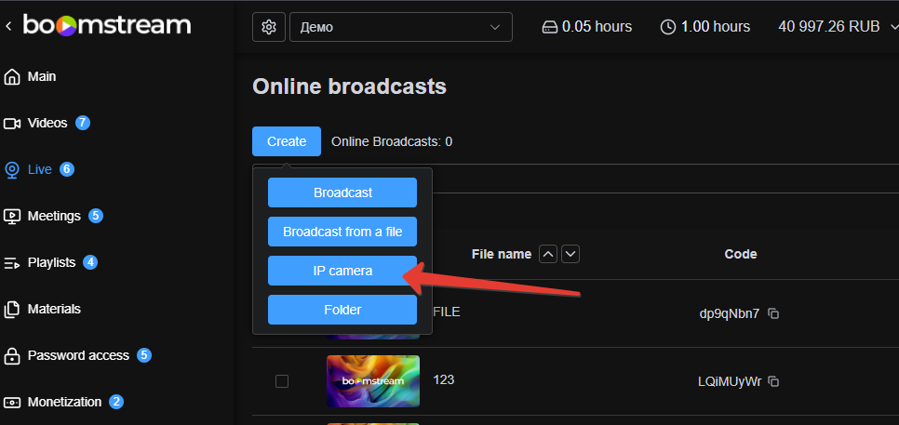
Task: Click file name 123
Action: coord(444,379)
